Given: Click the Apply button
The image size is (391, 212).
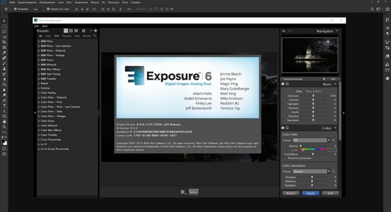Looking at the screenshot, I should (311, 193).
